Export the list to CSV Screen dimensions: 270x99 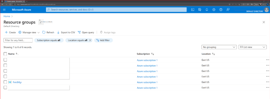point(66,32)
